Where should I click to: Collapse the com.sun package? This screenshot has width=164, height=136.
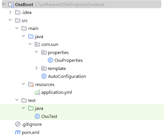coord(30,44)
